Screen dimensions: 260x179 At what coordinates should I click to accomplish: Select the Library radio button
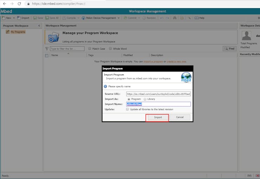pos(145,99)
